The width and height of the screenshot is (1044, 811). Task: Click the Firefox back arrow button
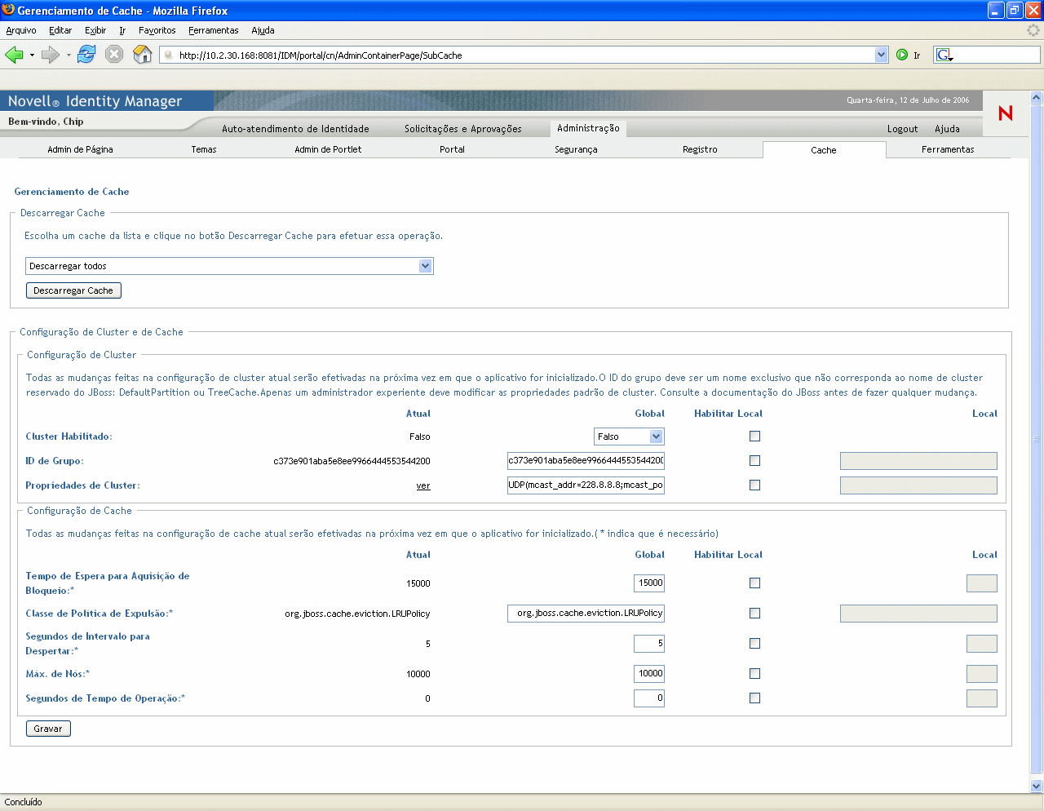[x=14, y=55]
